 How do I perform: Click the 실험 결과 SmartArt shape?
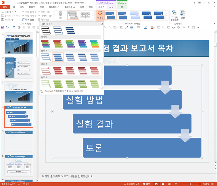tap(132, 124)
